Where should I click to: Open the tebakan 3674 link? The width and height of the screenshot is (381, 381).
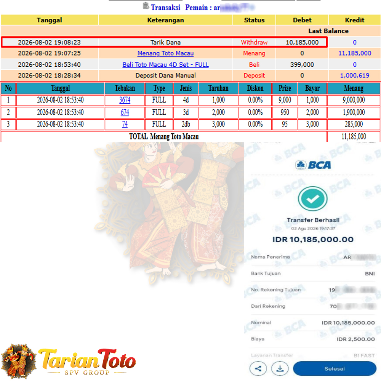point(125,100)
